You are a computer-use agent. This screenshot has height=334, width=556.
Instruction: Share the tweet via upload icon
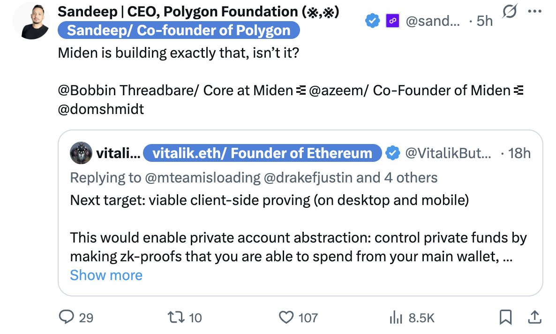click(533, 318)
